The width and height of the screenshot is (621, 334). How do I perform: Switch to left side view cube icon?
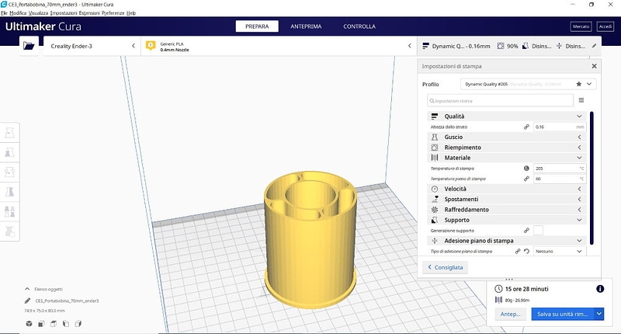66,324
